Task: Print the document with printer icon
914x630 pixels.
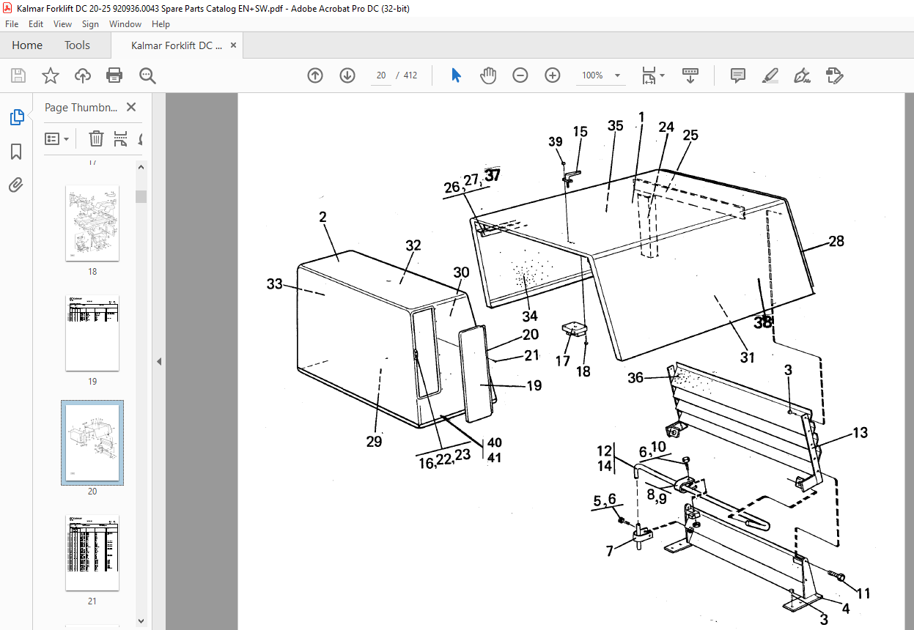Action: coord(114,75)
